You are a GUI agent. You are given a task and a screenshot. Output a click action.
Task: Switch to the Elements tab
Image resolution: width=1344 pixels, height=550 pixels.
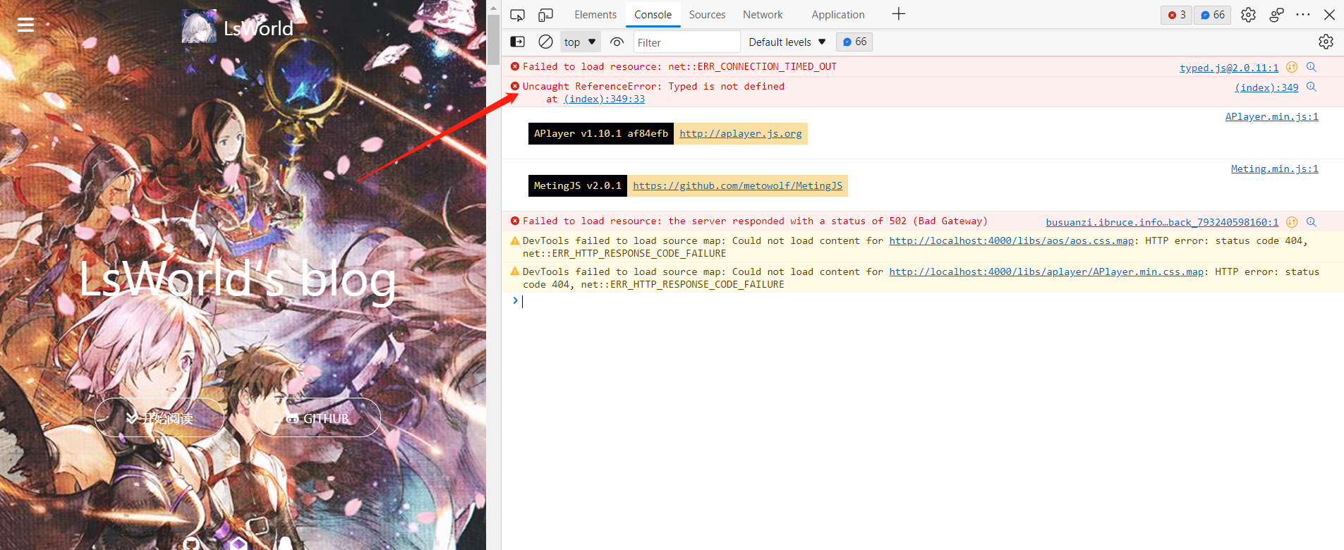click(595, 15)
